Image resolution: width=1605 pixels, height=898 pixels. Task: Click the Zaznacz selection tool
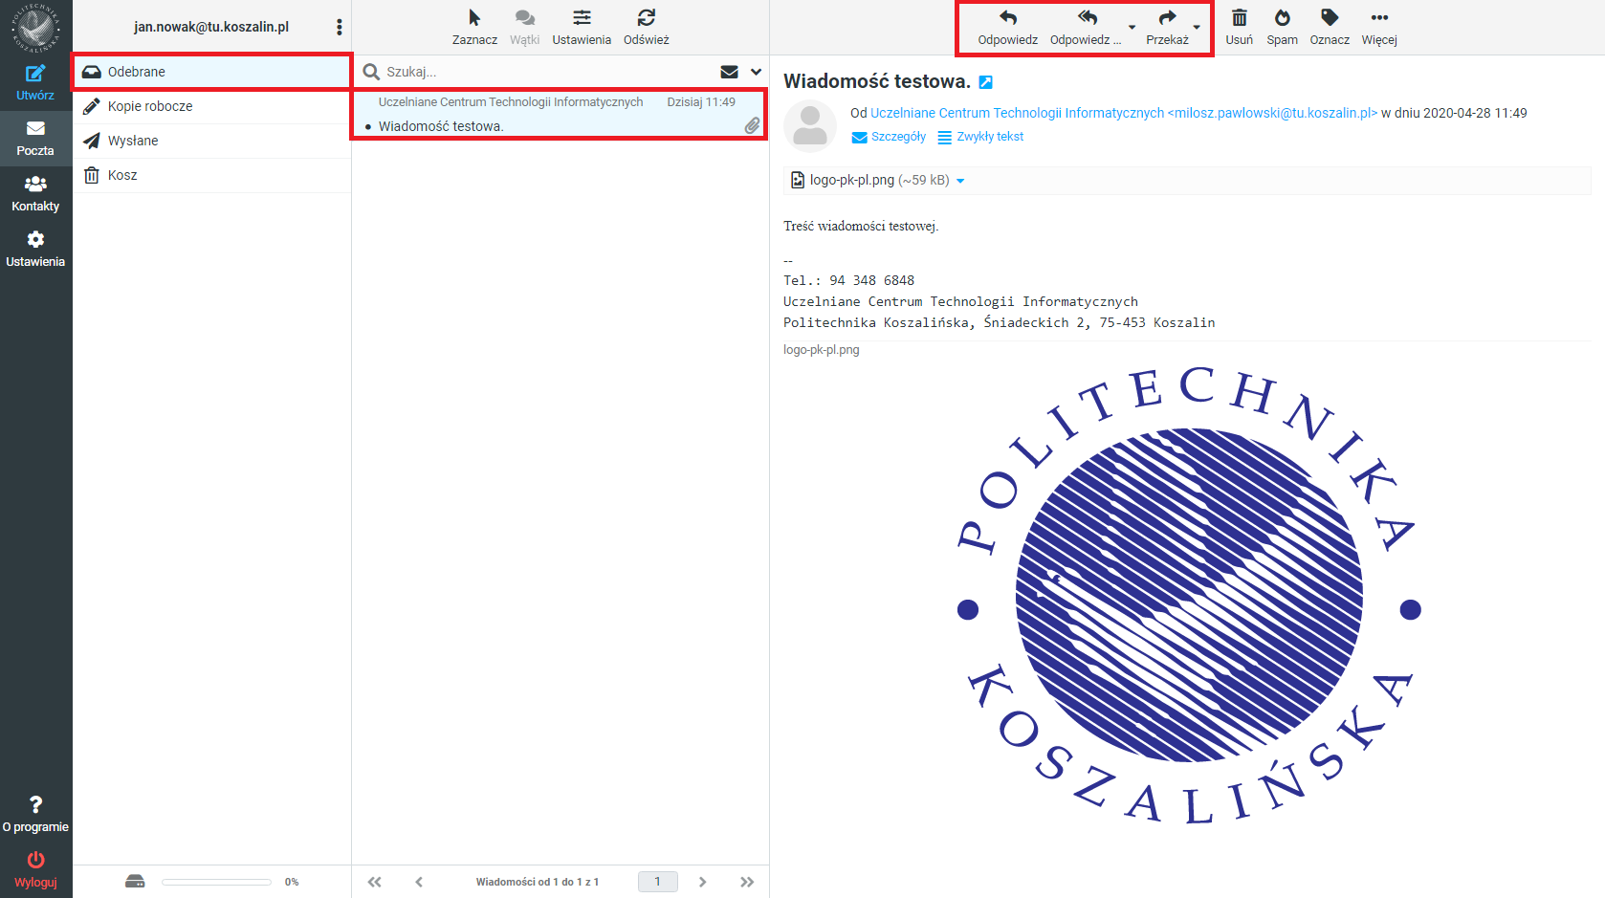(x=474, y=27)
